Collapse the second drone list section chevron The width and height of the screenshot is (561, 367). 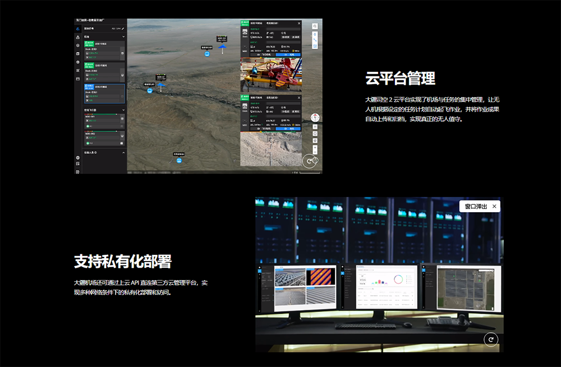pos(123,110)
